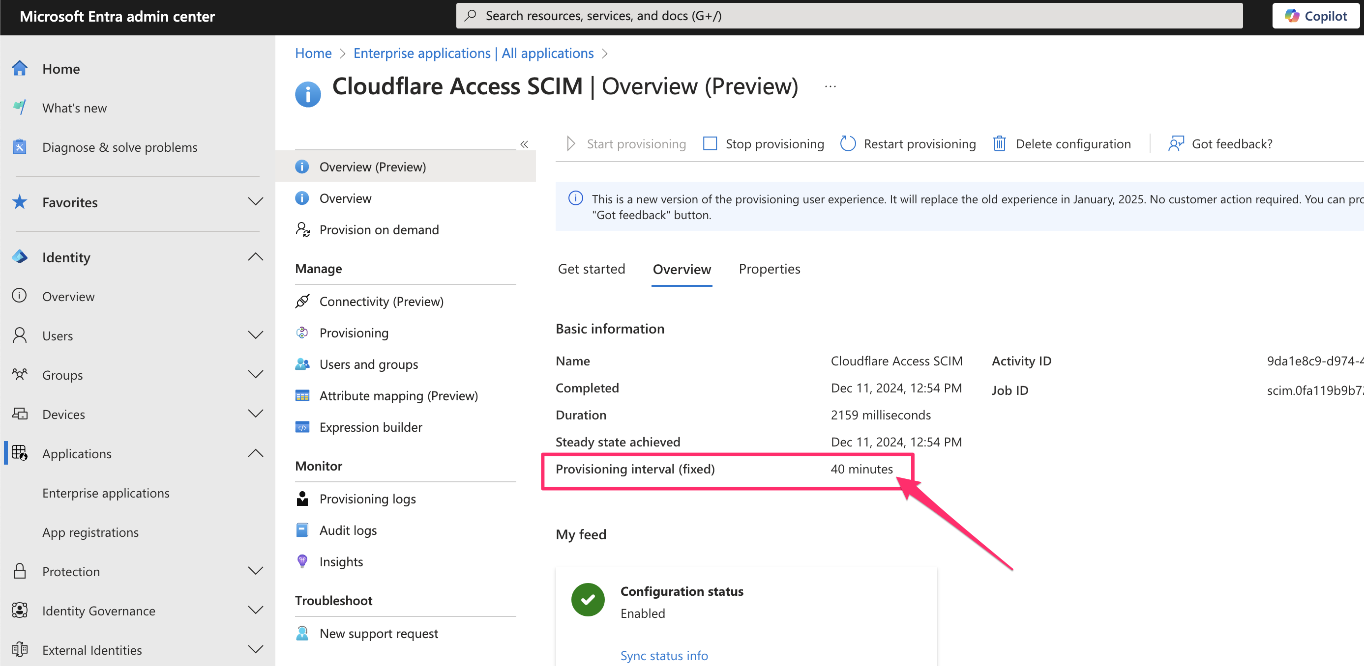
Task: Expand the Favorites section chevron
Action: pyautogui.click(x=255, y=202)
